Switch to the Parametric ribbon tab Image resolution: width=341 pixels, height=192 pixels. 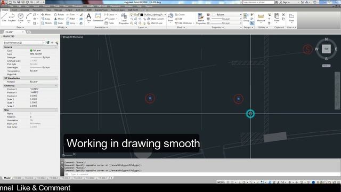click(38, 10)
